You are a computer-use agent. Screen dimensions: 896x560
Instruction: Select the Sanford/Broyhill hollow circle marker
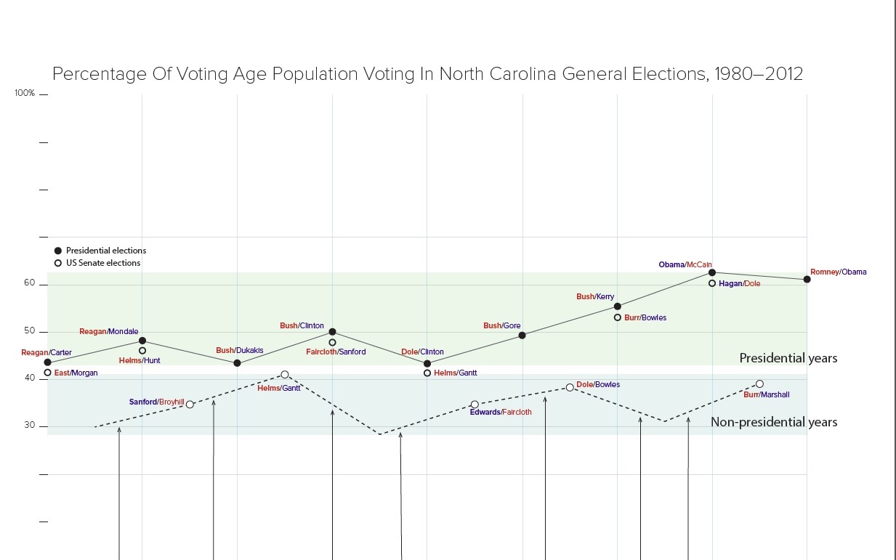pyautogui.click(x=190, y=404)
